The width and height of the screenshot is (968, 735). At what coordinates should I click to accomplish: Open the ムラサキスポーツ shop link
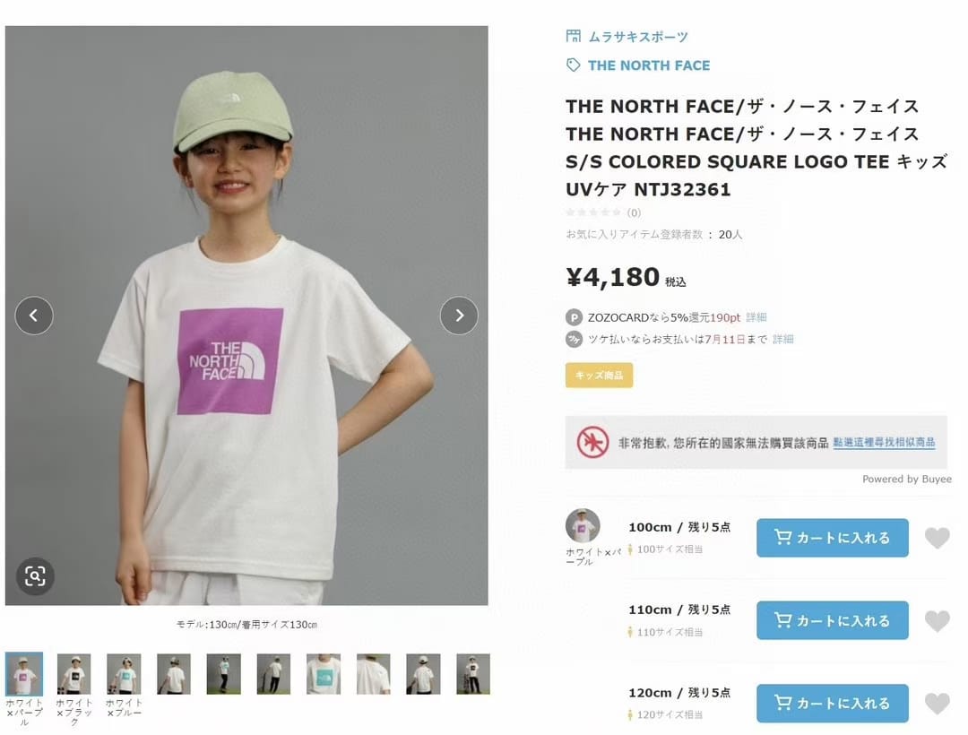coord(637,37)
